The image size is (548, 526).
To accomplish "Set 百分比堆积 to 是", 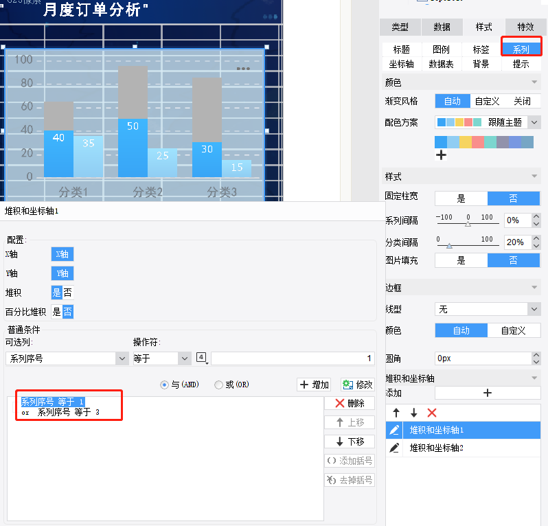I will coord(56,311).
